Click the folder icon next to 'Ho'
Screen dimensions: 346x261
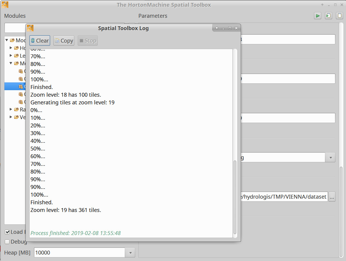click(x=17, y=48)
